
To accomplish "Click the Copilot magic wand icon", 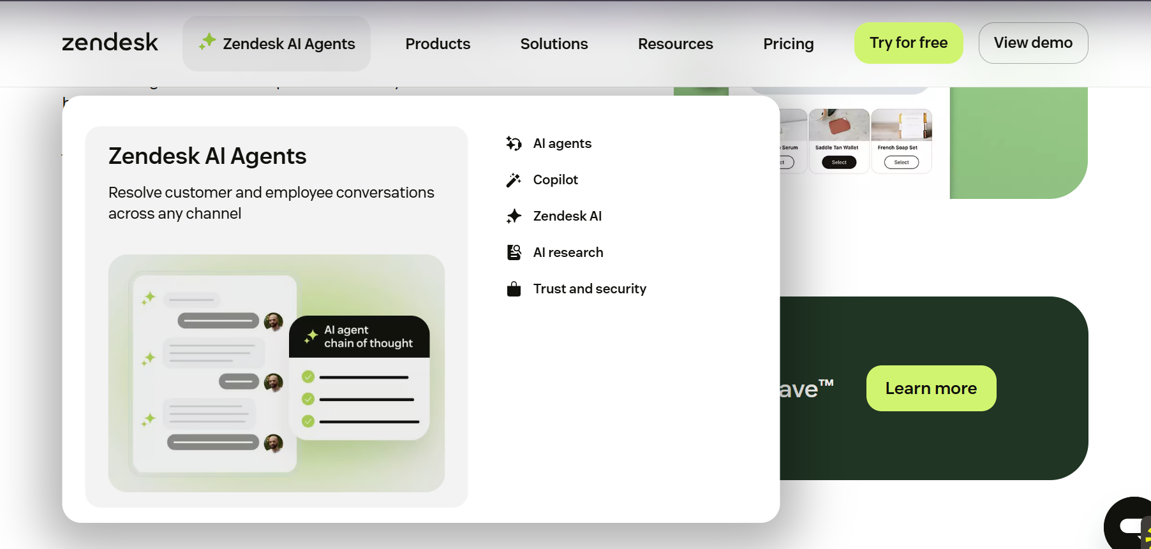I will [514, 180].
